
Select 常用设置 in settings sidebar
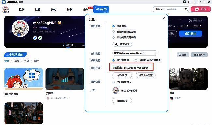pyautogui.click(x=95, y=26)
